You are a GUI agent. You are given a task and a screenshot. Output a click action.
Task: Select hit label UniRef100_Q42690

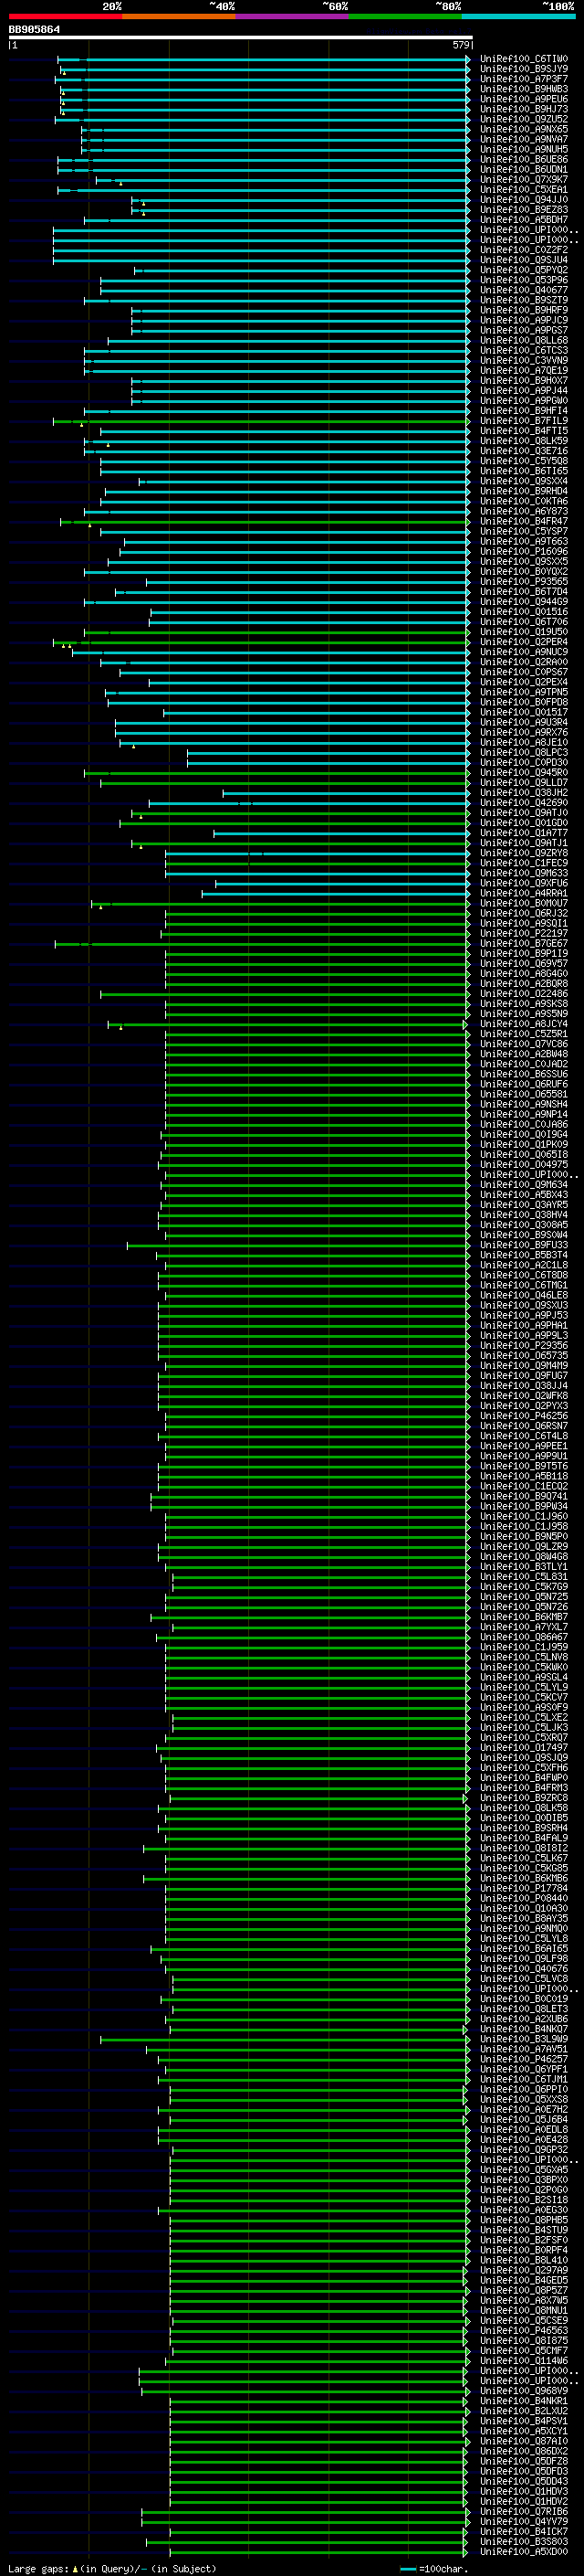click(524, 803)
